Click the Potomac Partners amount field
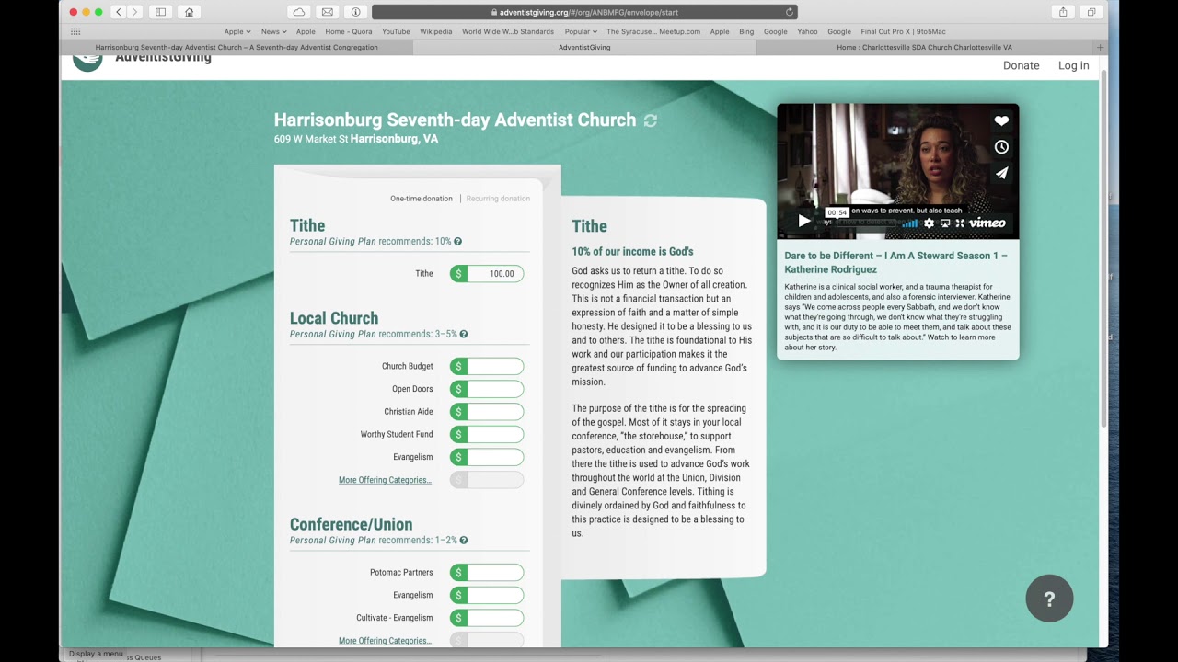 (487, 572)
